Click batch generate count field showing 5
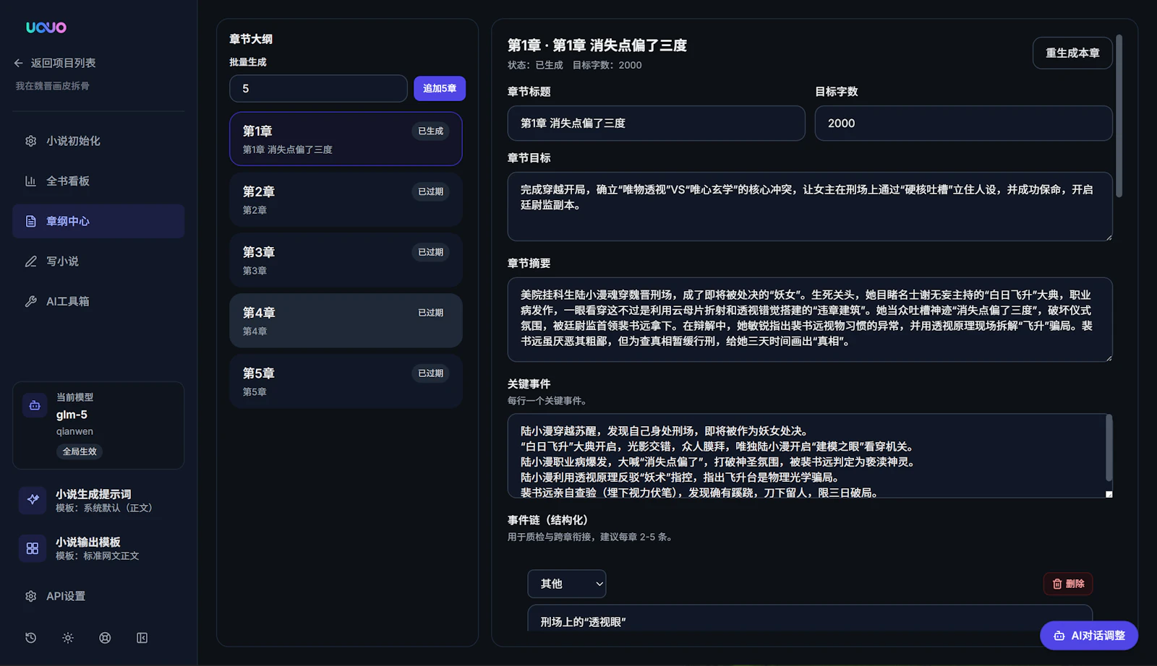Screen dimensions: 1157x666 pos(318,88)
